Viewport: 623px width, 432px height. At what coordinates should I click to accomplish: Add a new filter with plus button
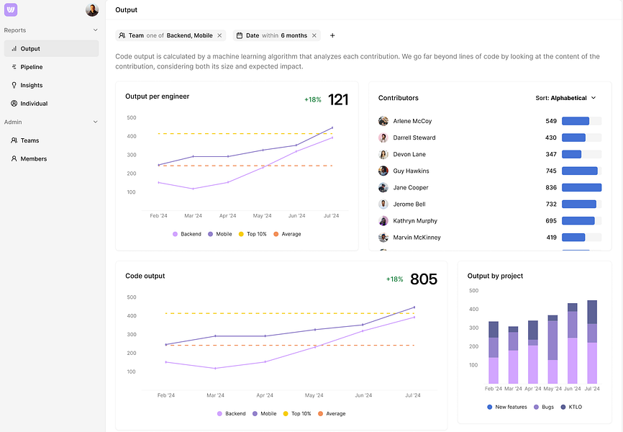(x=332, y=35)
